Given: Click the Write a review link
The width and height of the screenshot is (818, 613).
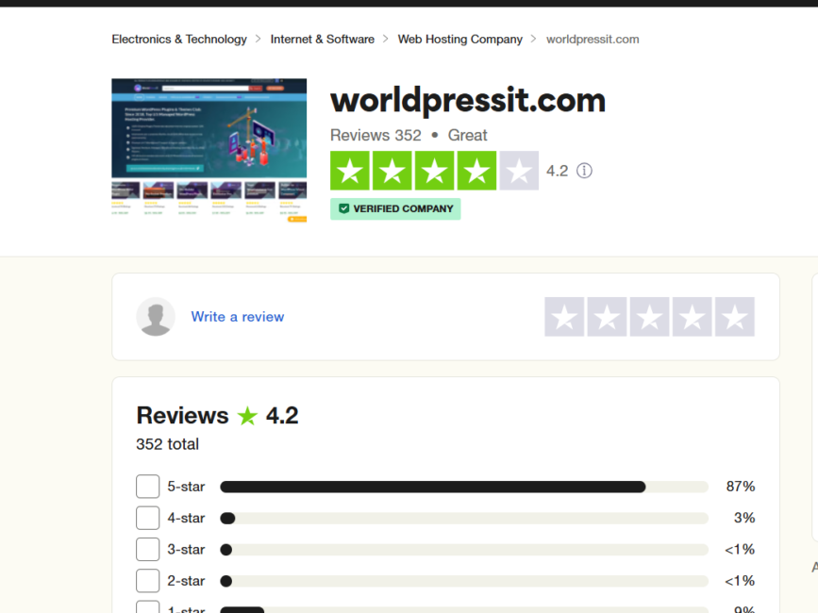Looking at the screenshot, I should point(238,317).
